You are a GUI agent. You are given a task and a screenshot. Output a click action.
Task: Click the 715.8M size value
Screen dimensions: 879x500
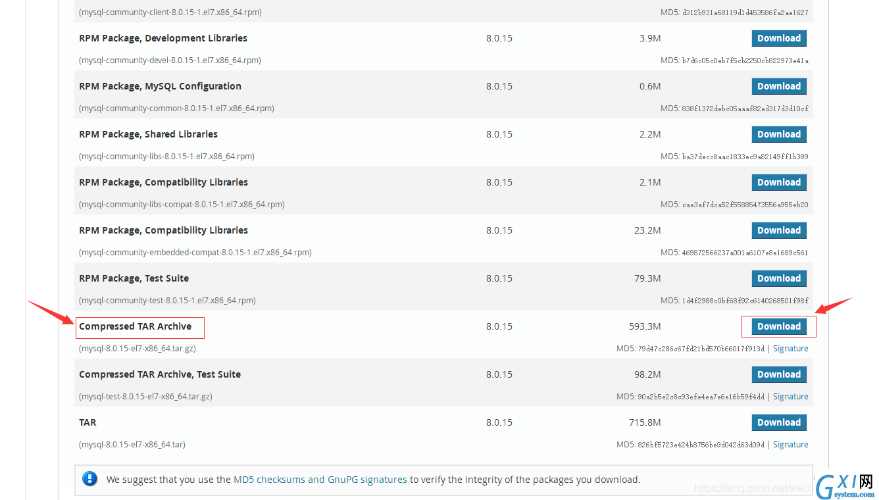(x=645, y=422)
